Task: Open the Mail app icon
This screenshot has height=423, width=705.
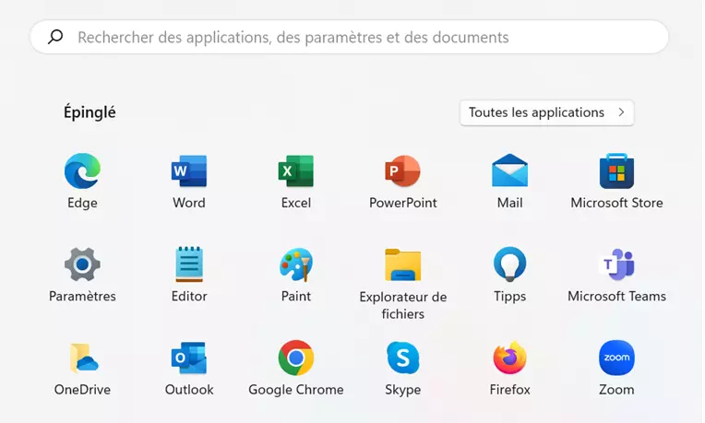Action: (x=509, y=170)
